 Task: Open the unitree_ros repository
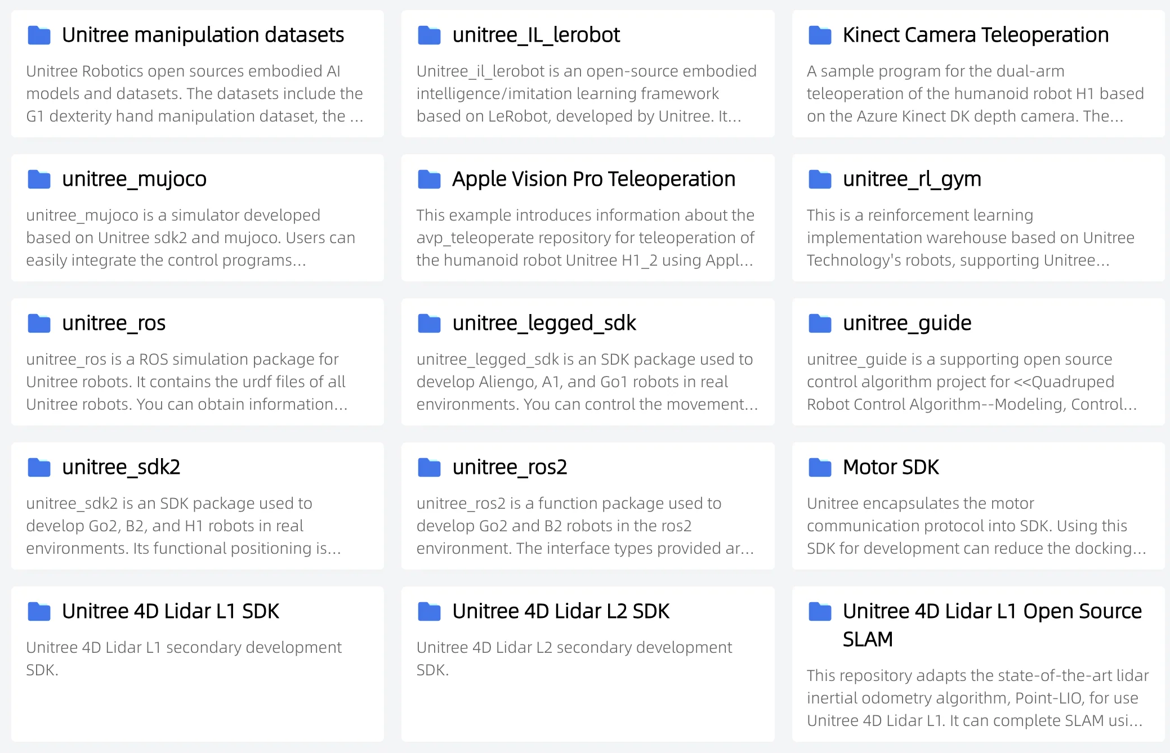(x=113, y=323)
